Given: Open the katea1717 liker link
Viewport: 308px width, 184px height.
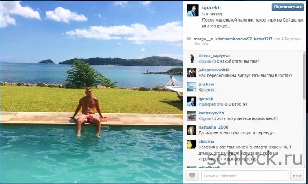Looking at the screenshot, I should tap(263, 39).
